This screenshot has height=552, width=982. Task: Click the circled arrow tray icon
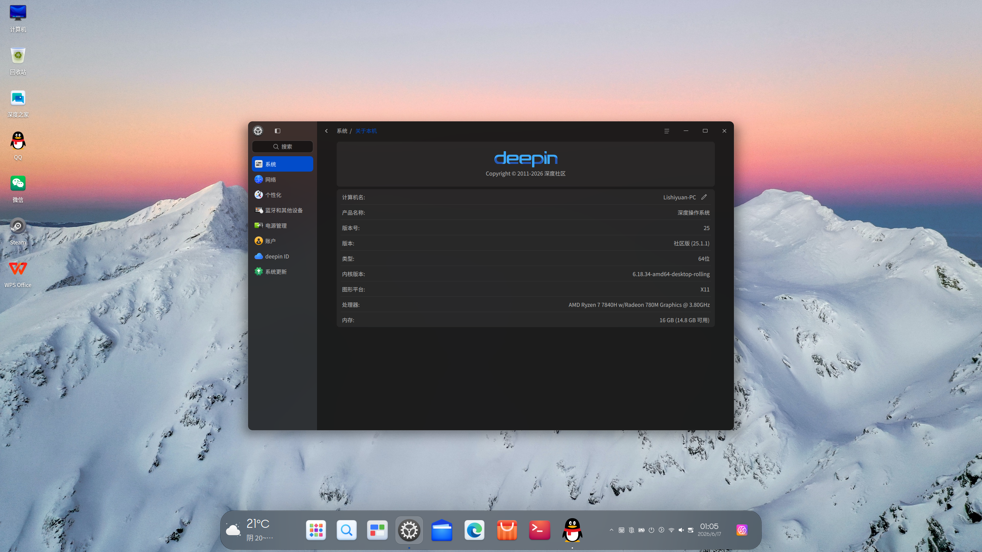(661, 530)
